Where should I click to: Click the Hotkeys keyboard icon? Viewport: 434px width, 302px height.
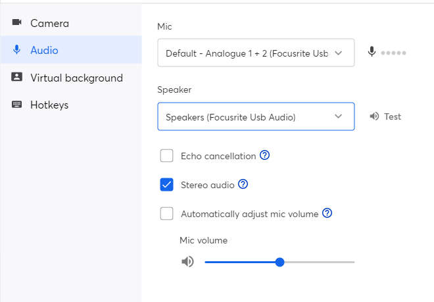17,105
